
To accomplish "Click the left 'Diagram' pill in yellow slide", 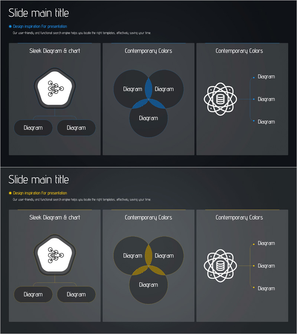I will tap(33, 294).
